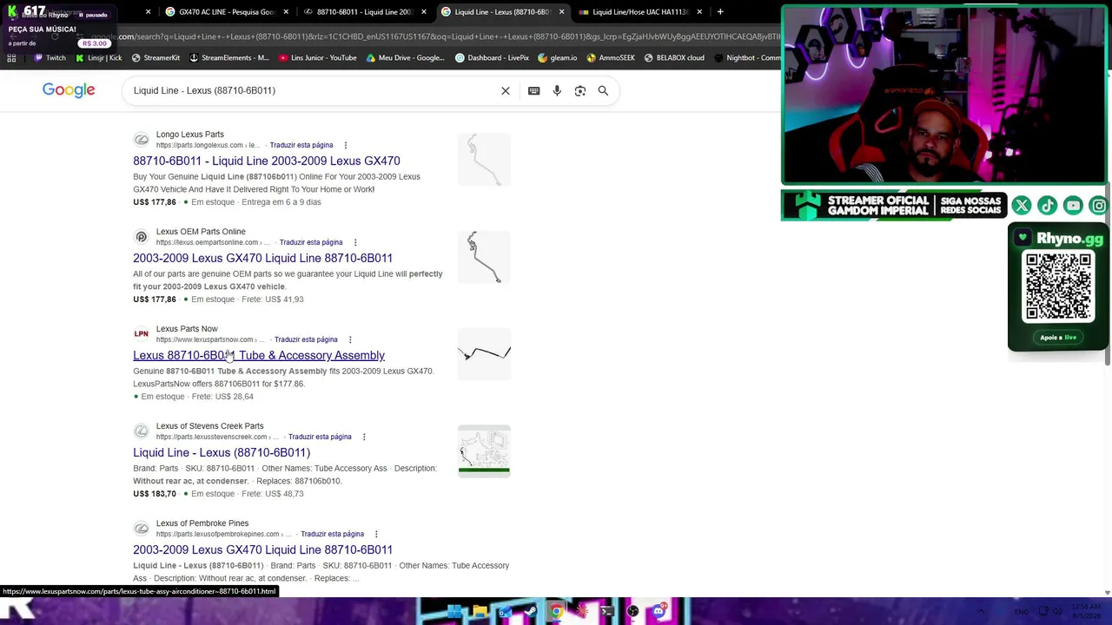Open Discord from the taskbar
1112x625 pixels.
[x=659, y=612]
